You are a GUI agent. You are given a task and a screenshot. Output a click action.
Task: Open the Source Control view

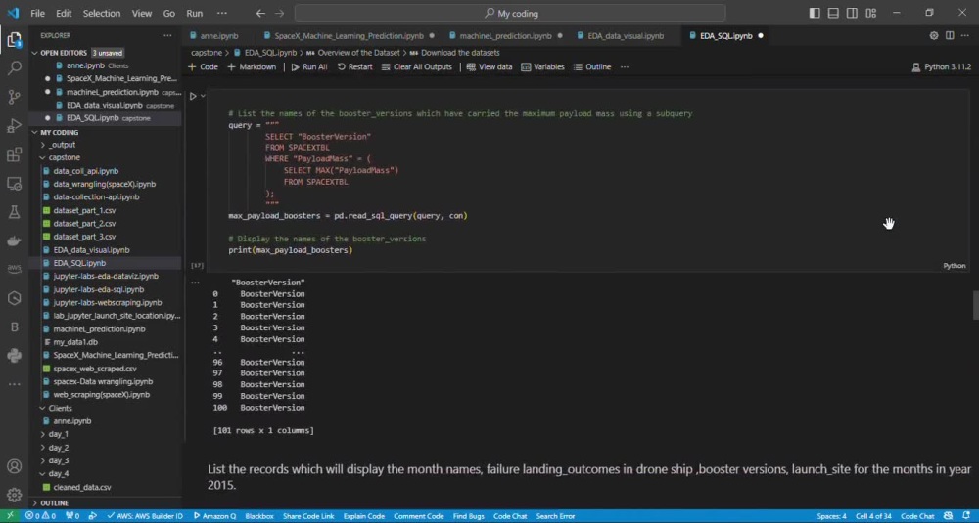tap(14, 97)
